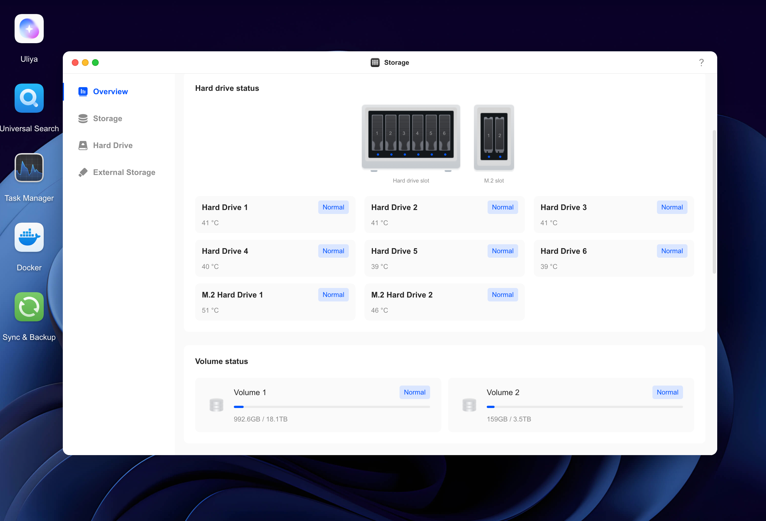This screenshot has width=766, height=521.
Task: Click Normal badge on Hard Drive 6
Action: [672, 251]
